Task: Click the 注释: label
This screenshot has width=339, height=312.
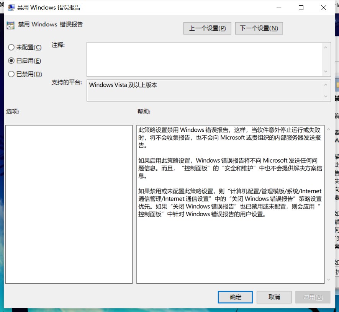Action: tap(58, 45)
